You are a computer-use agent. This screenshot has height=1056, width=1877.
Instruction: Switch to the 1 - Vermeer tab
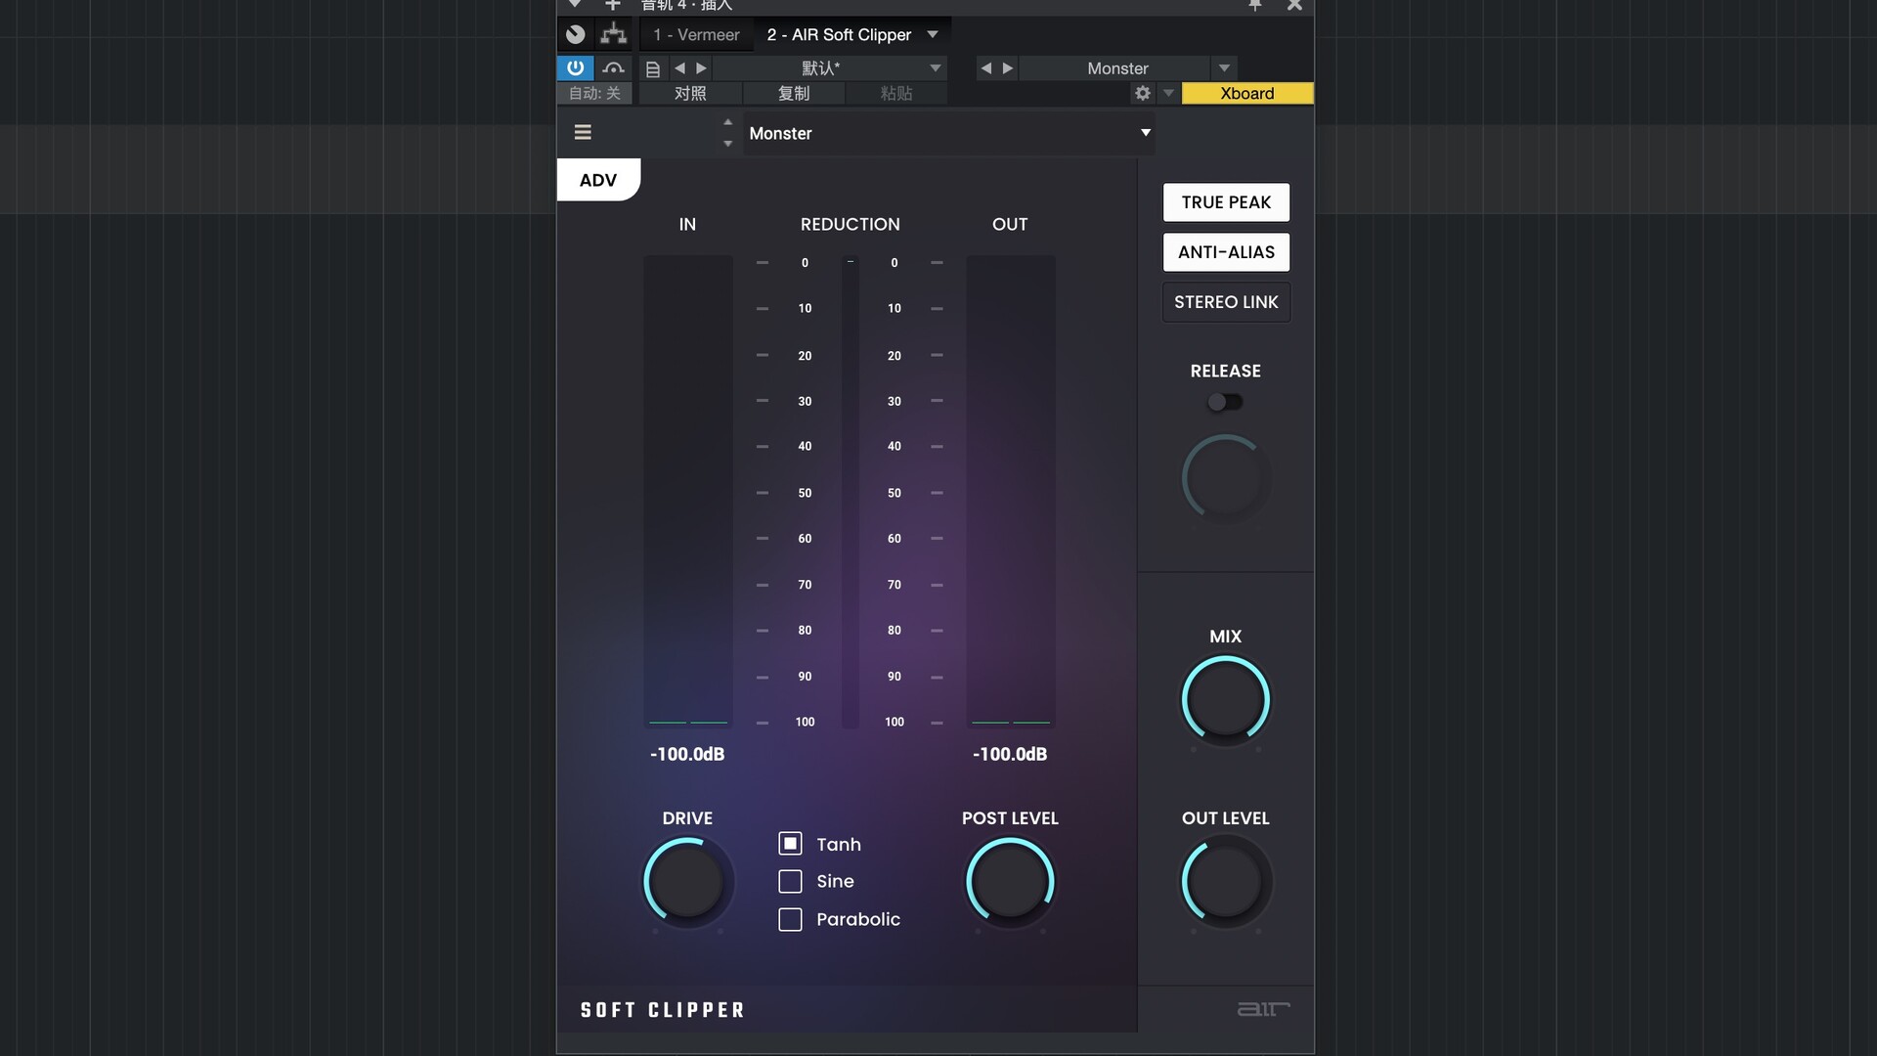[x=696, y=34]
